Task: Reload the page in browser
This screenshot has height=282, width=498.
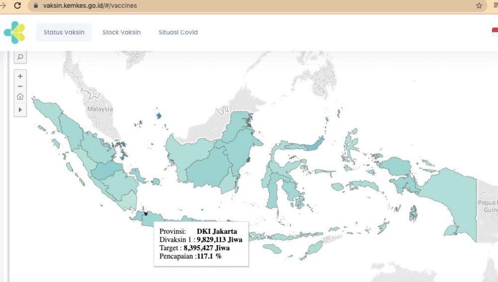Action: [x=17, y=6]
